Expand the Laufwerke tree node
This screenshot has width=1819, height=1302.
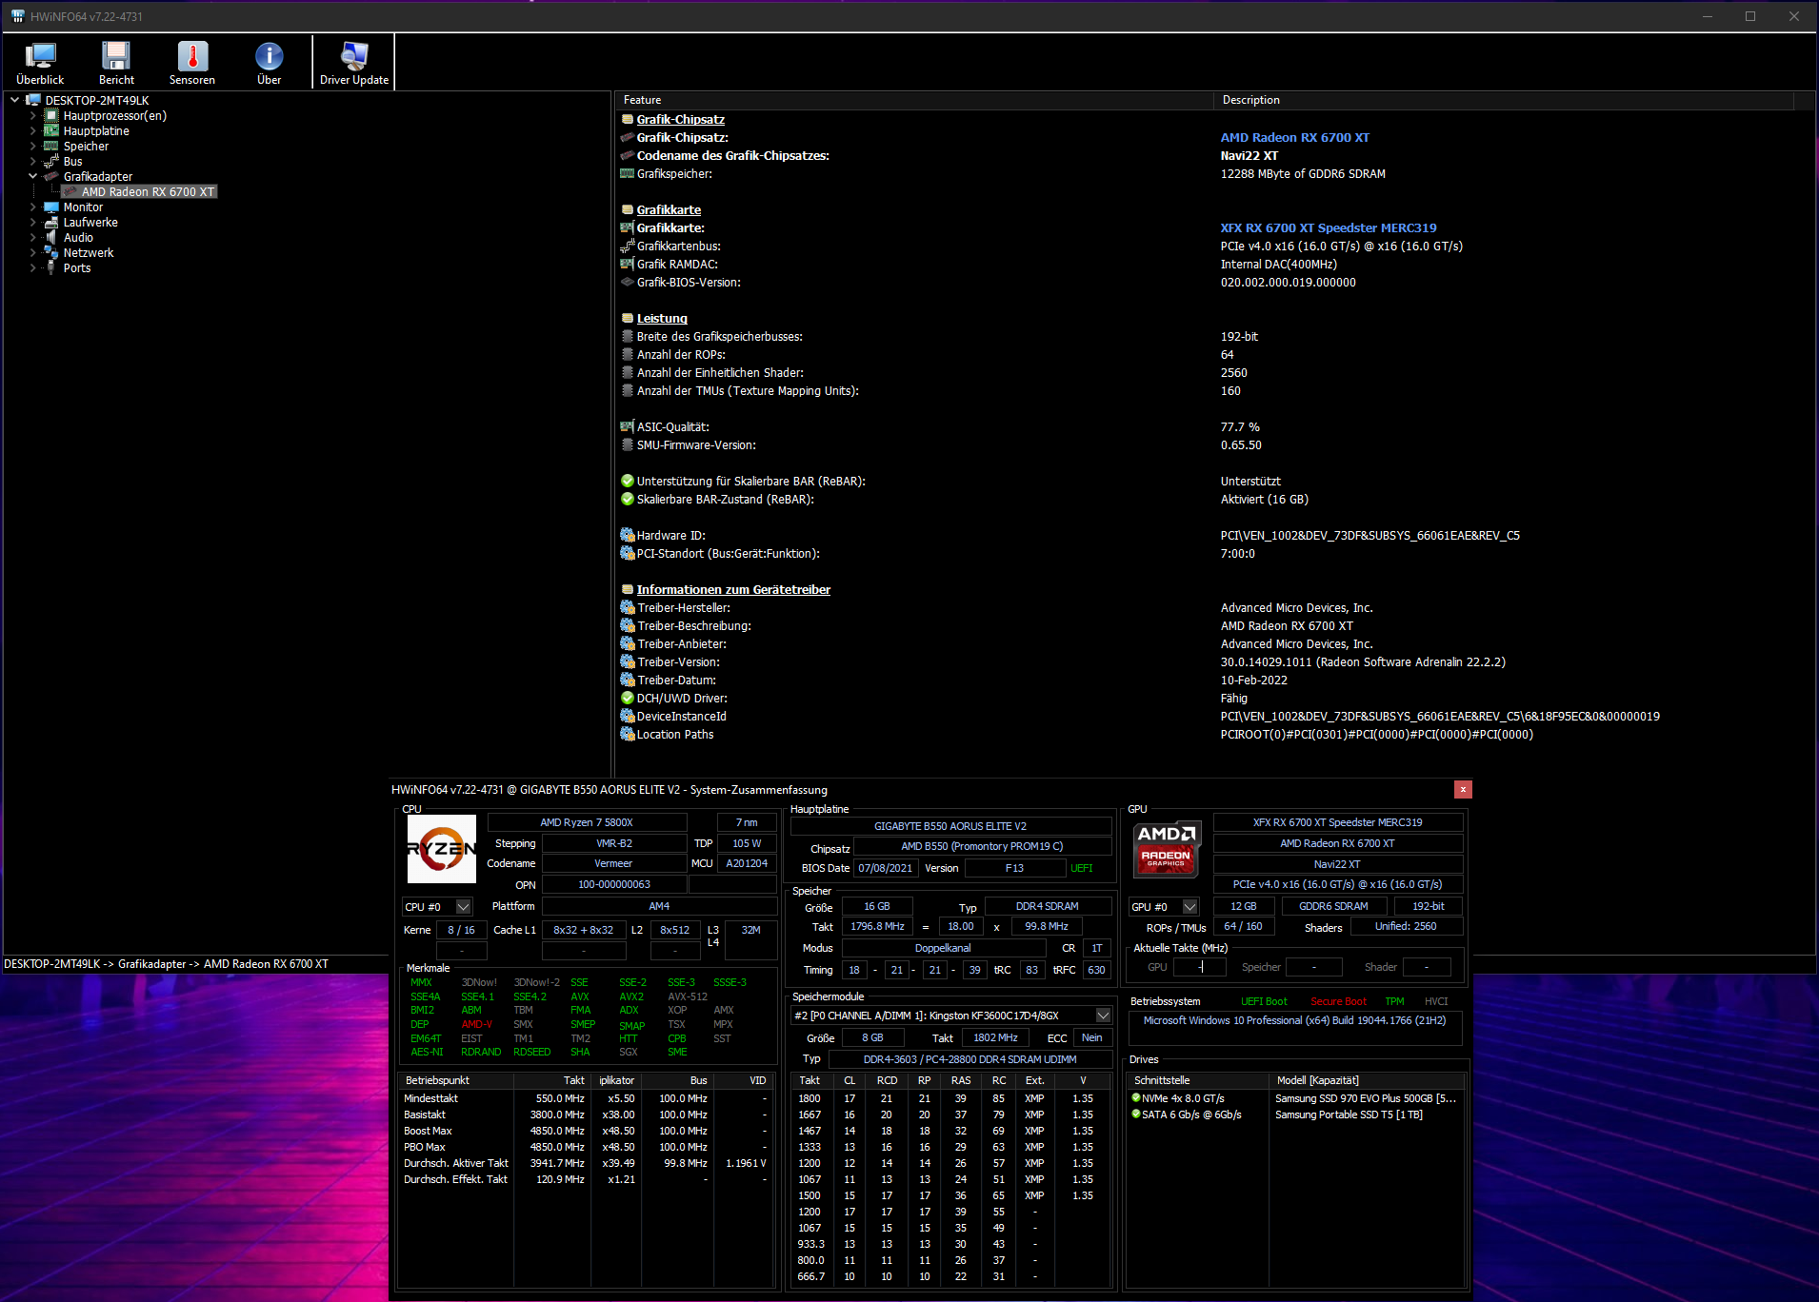click(x=32, y=222)
